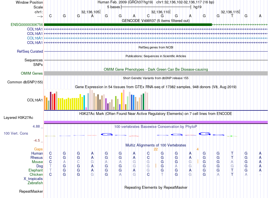Click the orange Gaps label
The image size is (268, 198).
tap(38, 149)
